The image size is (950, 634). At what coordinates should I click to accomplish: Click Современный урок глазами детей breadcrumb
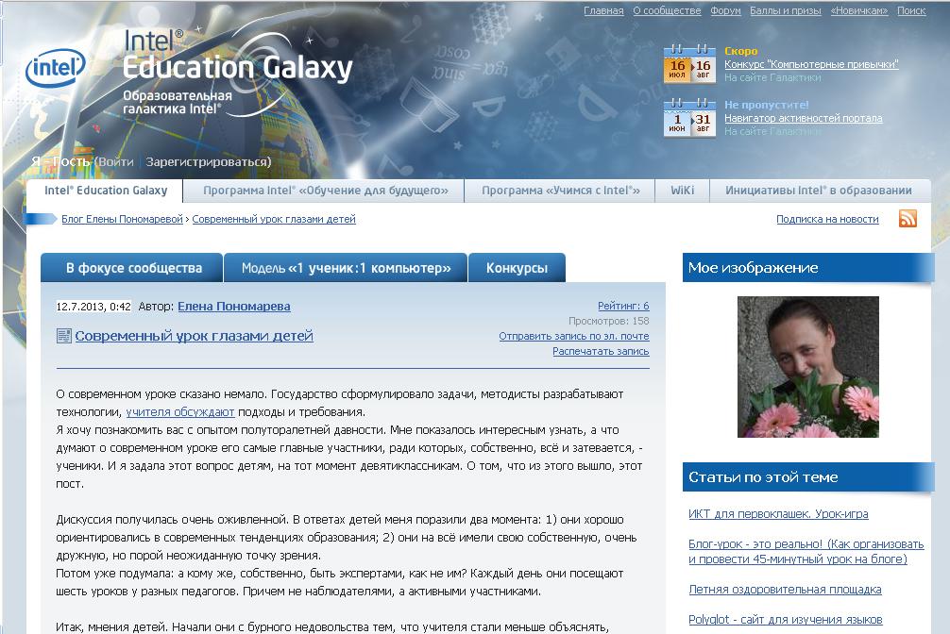click(x=274, y=219)
